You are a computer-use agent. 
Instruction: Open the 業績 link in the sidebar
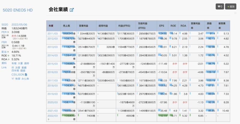click(24, 68)
